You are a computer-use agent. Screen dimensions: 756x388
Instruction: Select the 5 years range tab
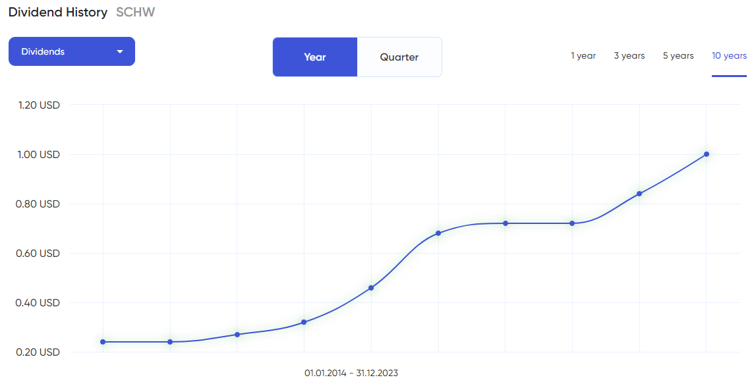pyautogui.click(x=678, y=56)
